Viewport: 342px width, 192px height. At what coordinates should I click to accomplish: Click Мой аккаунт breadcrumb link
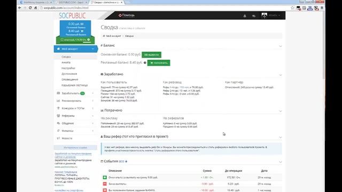point(113,36)
